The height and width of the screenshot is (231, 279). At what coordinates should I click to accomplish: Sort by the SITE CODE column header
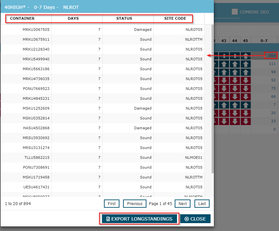point(175,18)
